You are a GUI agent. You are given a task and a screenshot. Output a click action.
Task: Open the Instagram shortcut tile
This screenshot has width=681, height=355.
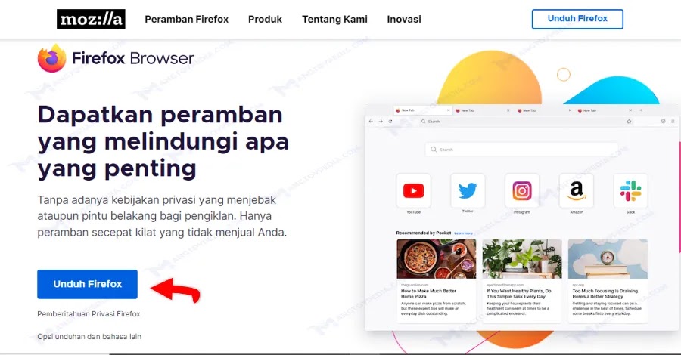pyautogui.click(x=521, y=191)
